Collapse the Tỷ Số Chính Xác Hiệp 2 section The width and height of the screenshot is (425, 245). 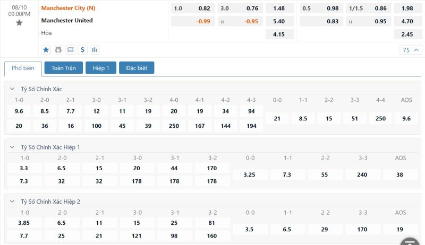(12, 202)
